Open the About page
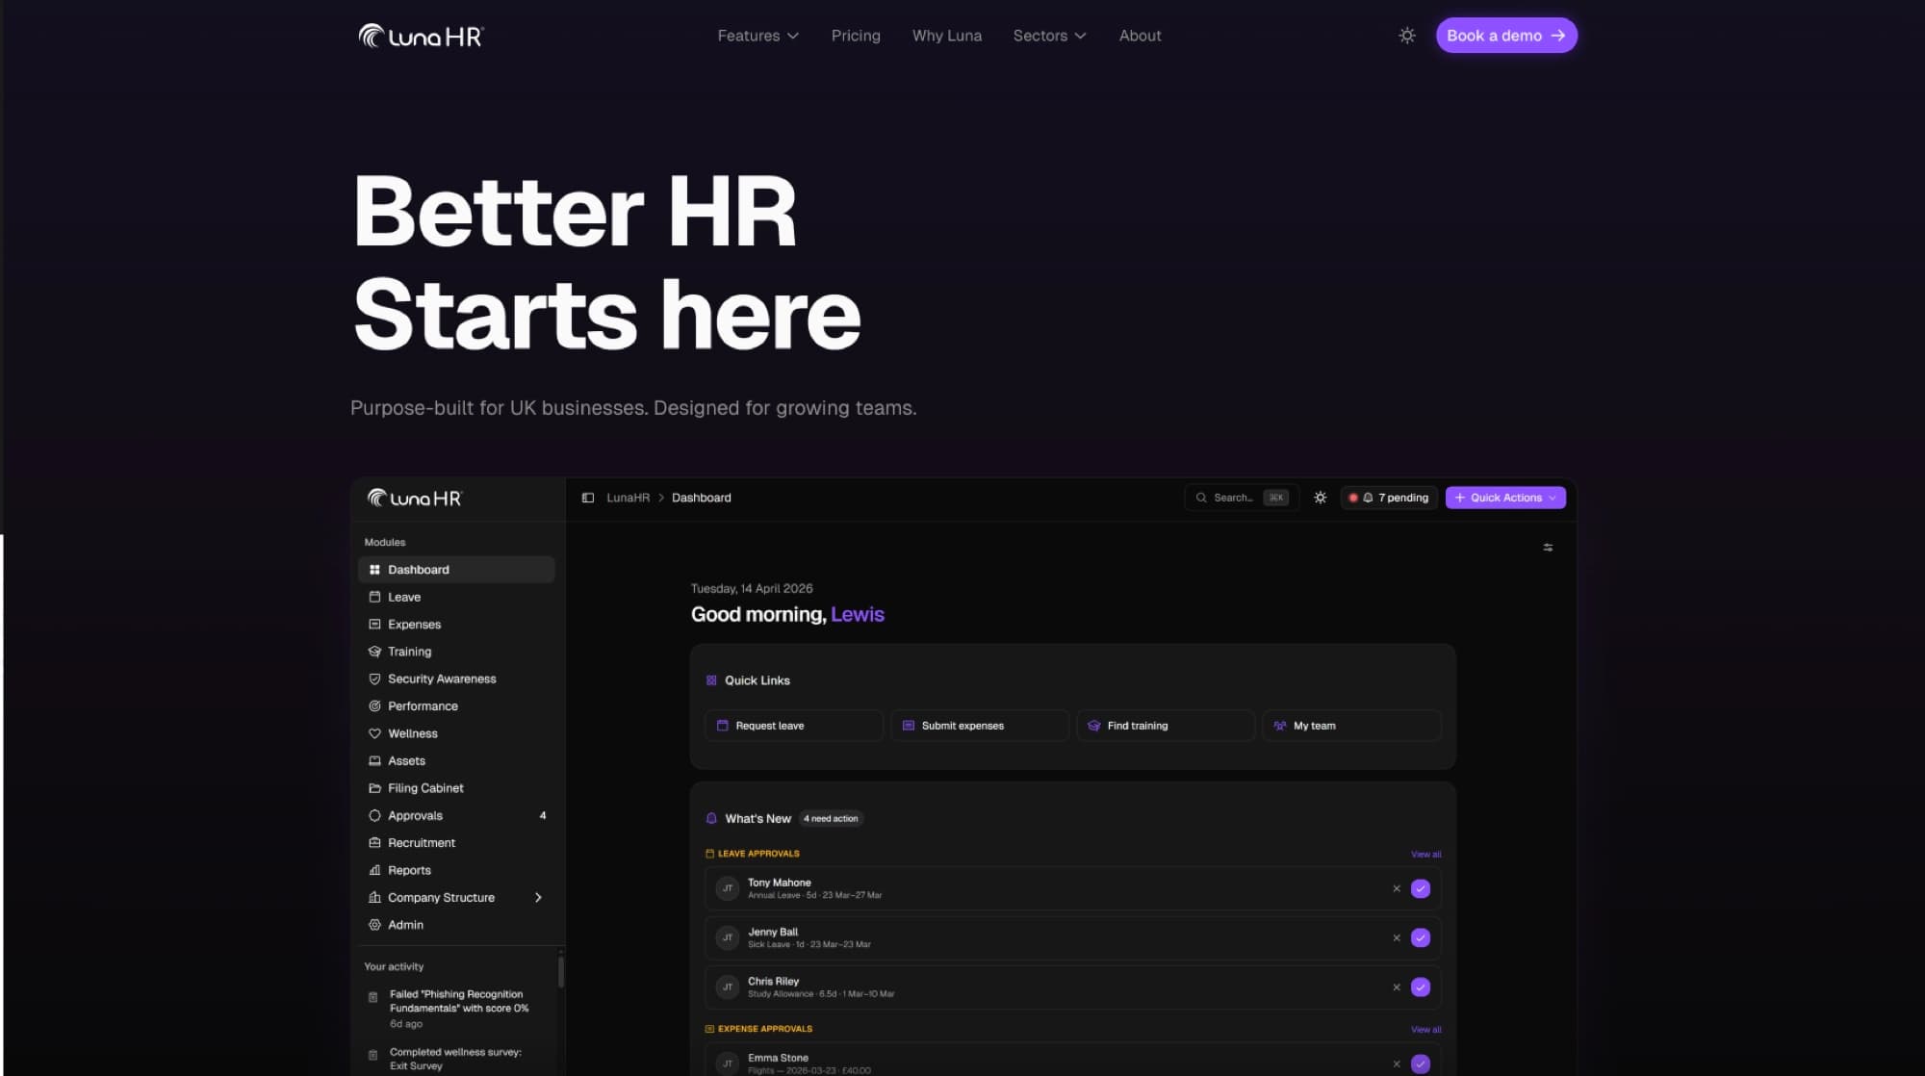Image resolution: width=1925 pixels, height=1076 pixels. click(x=1140, y=36)
